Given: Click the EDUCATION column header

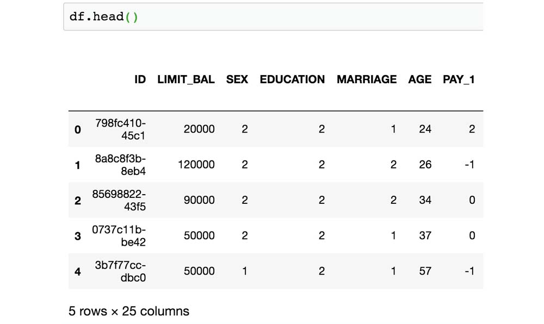Looking at the screenshot, I should coord(292,79).
